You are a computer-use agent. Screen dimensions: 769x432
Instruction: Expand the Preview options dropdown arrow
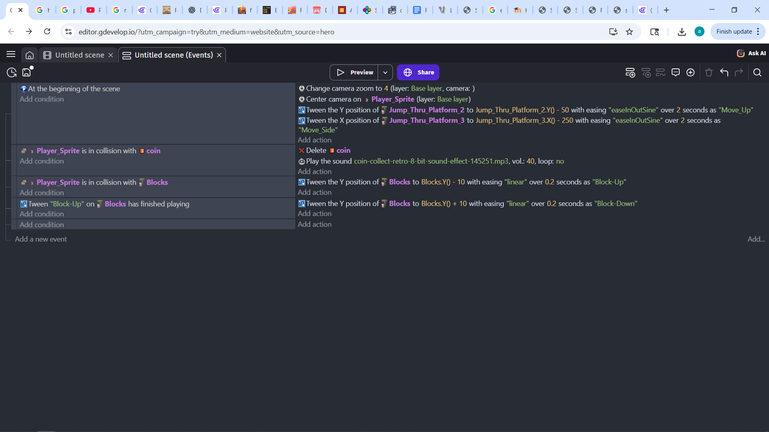coord(385,72)
